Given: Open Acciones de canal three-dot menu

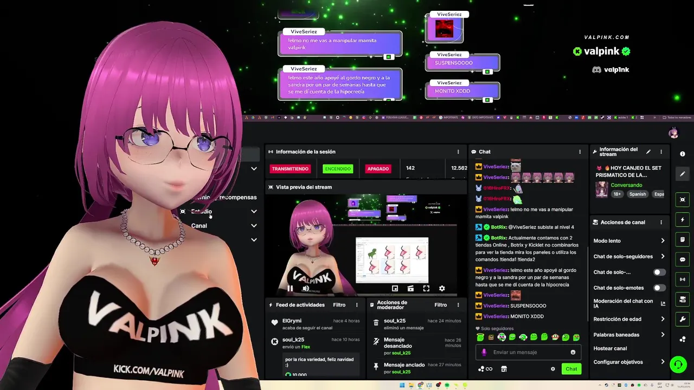Looking at the screenshot, I should click(661, 222).
